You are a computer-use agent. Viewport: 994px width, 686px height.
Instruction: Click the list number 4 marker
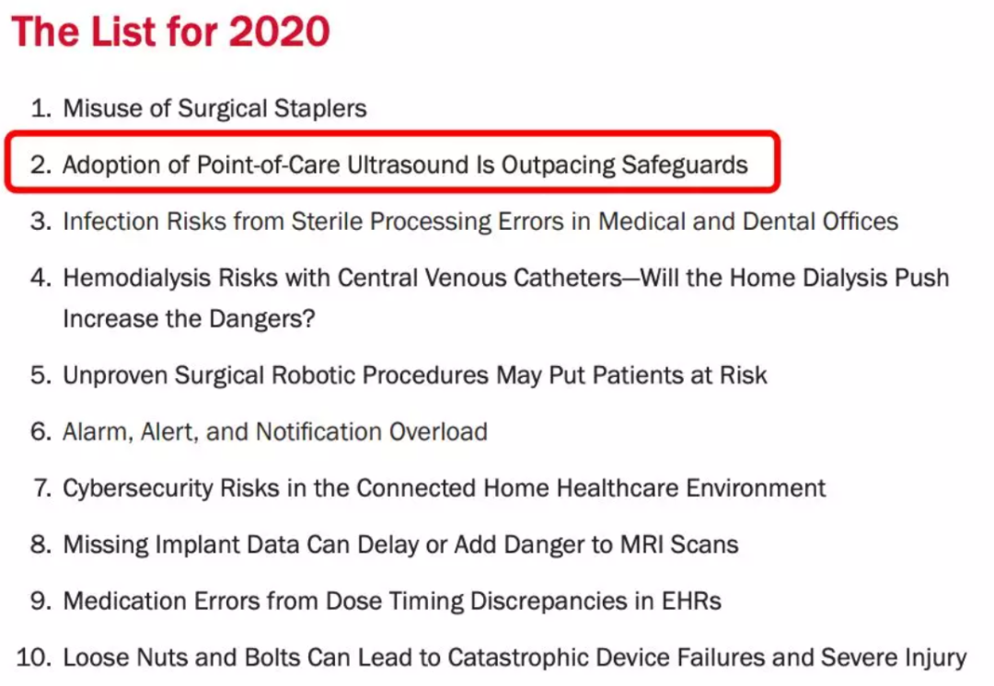[x=41, y=278]
